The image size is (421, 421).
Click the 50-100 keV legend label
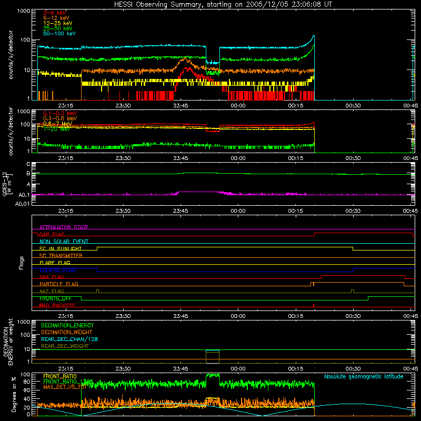point(59,34)
